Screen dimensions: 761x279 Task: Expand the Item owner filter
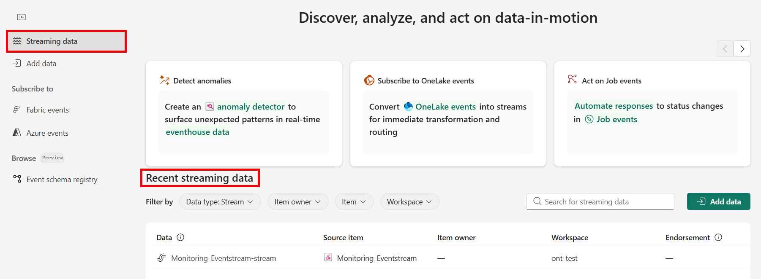pyautogui.click(x=297, y=201)
